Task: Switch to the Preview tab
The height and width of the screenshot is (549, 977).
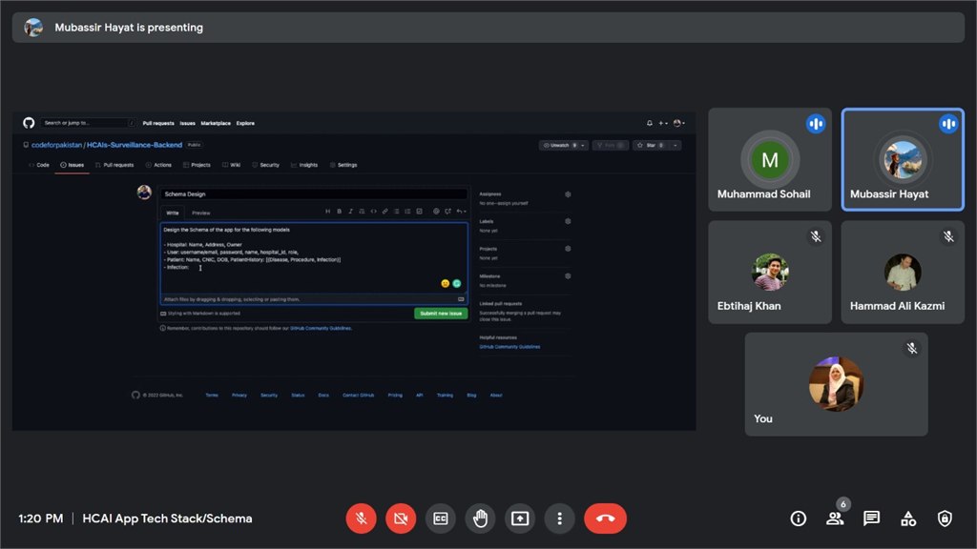Action: 201,213
